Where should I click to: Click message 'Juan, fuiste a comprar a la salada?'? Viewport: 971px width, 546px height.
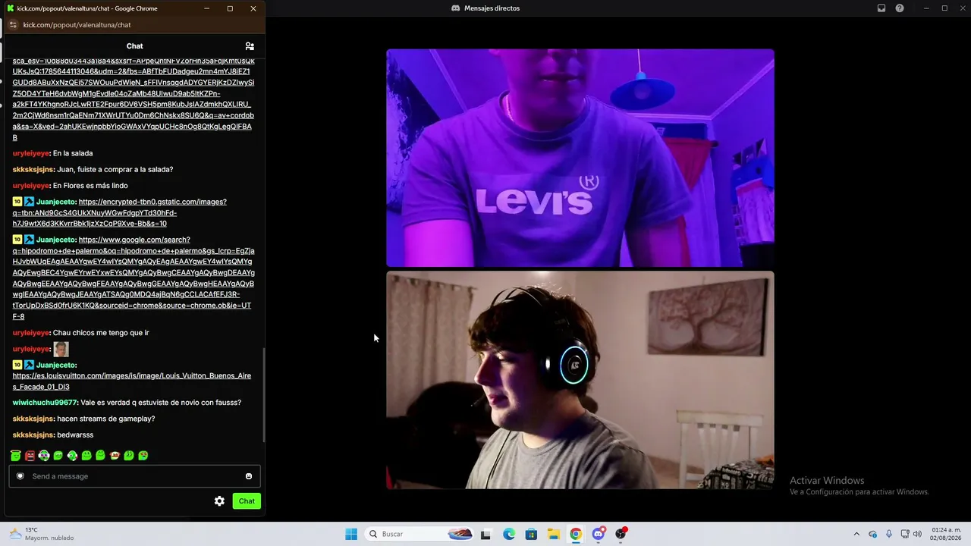point(115,169)
